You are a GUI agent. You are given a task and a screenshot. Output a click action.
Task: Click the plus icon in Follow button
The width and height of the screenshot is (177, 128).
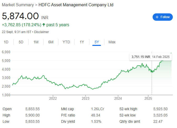point(157,17)
